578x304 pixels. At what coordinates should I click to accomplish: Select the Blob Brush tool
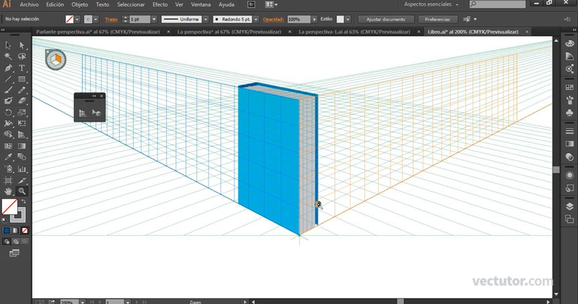[x=8, y=101]
